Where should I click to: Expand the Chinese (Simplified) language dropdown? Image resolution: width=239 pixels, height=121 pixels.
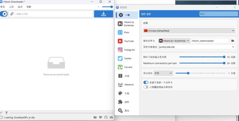[189, 30]
